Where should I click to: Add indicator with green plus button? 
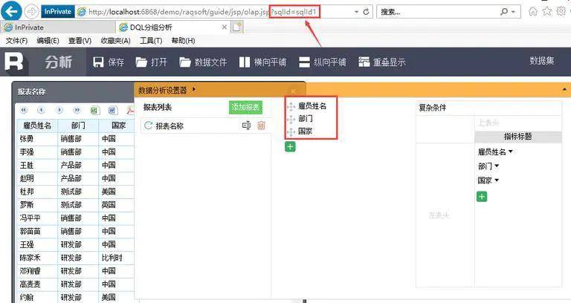pyautogui.click(x=482, y=197)
